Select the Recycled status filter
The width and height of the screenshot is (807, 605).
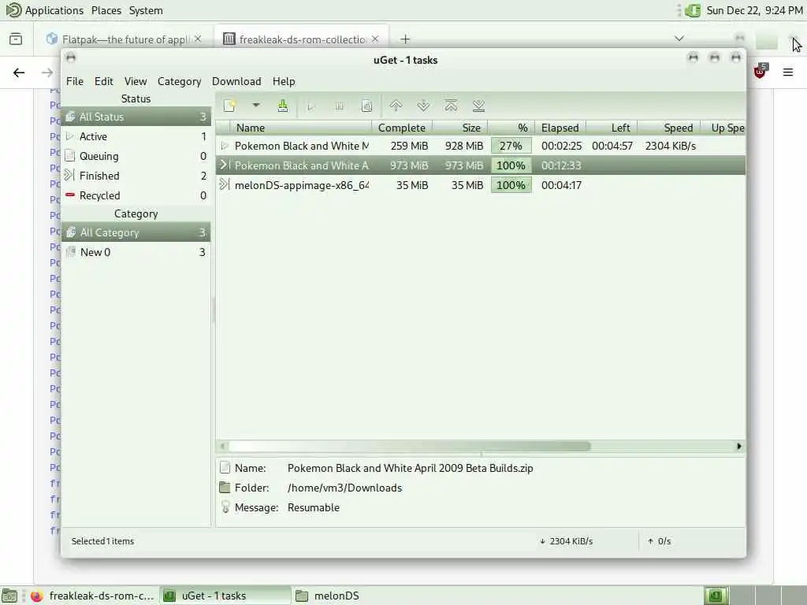pyautogui.click(x=136, y=195)
